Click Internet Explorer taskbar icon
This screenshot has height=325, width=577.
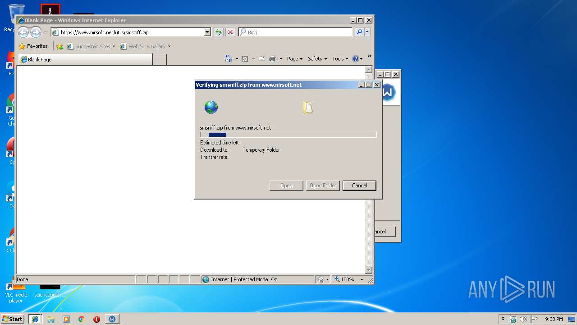pyautogui.click(x=35, y=319)
